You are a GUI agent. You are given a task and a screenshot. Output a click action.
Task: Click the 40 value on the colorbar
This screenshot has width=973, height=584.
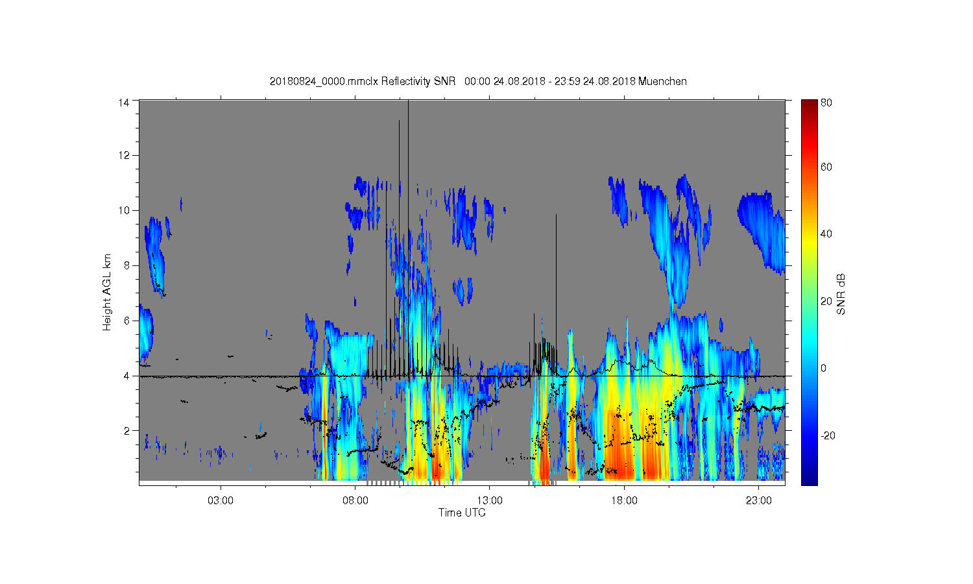point(826,234)
